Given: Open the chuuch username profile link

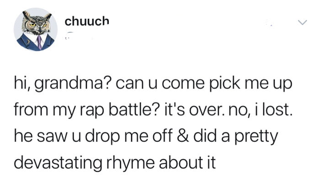Looking at the screenshot, I should pos(87,21).
